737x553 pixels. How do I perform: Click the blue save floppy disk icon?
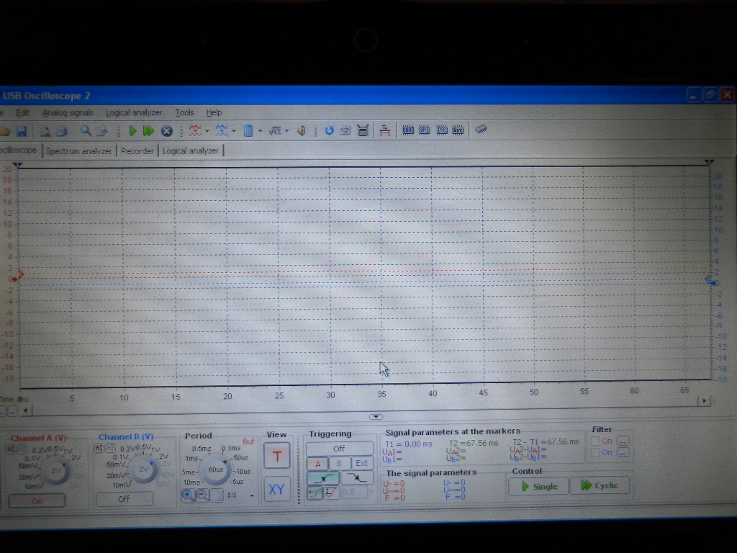tap(21, 131)
